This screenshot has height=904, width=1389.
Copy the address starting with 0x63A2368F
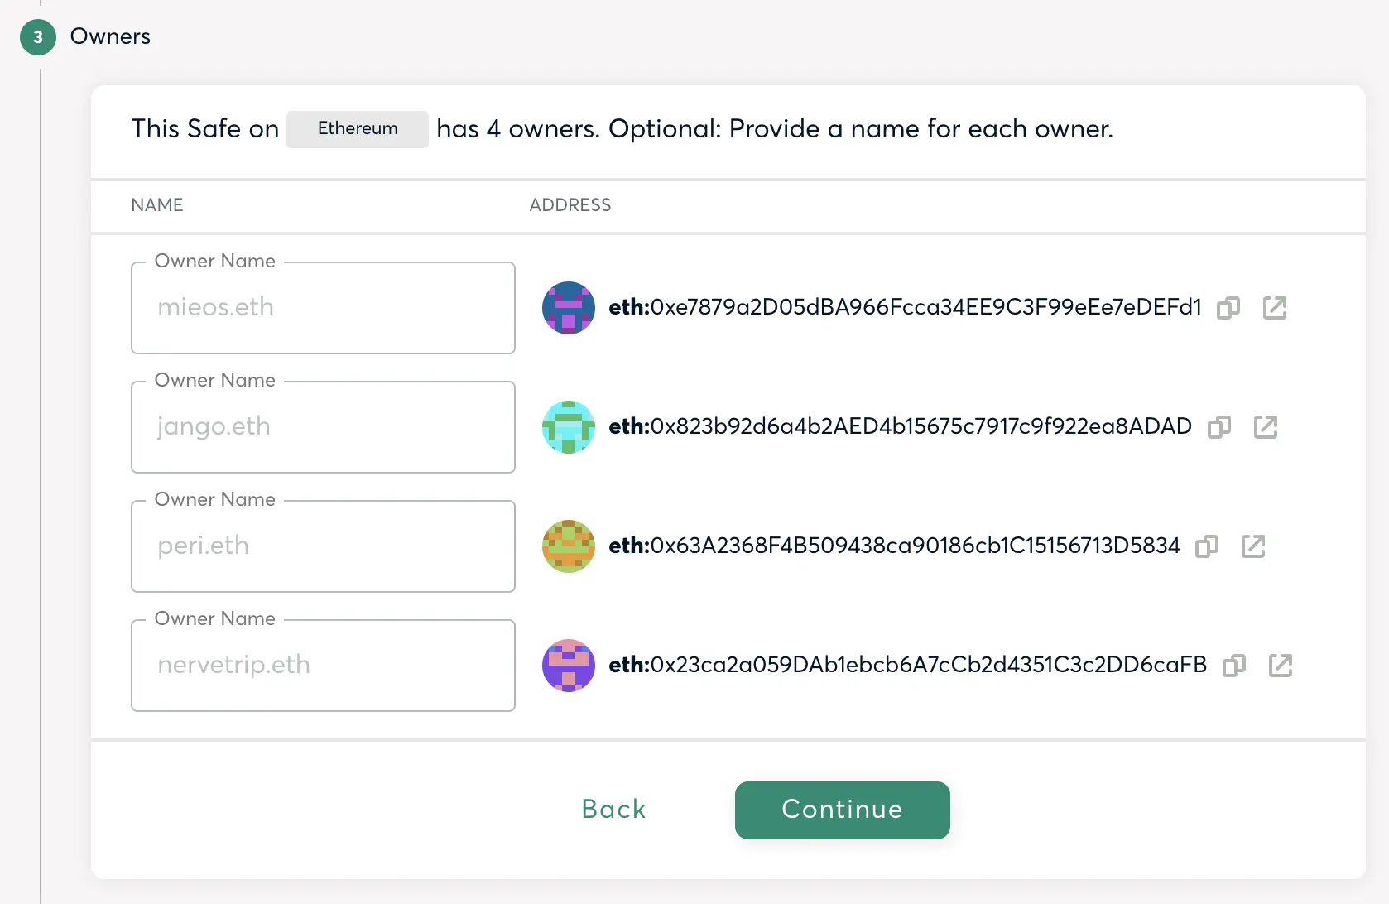pyautogui.click(x=1207, y=546)
